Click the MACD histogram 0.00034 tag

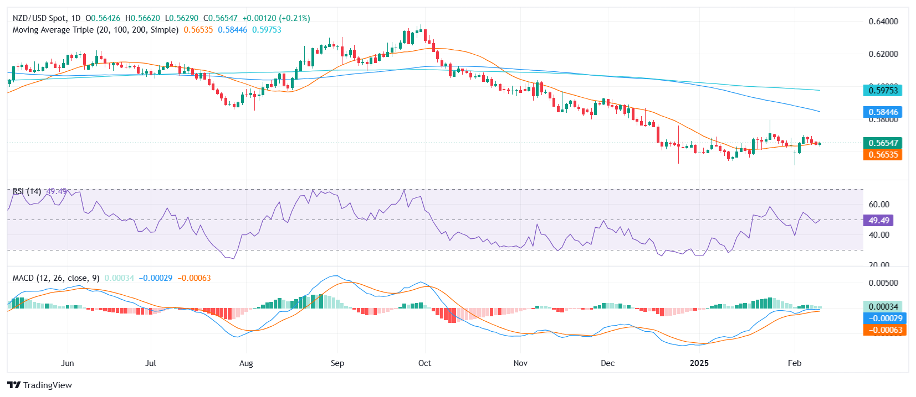pyautogui.click(x=883, y=306)
